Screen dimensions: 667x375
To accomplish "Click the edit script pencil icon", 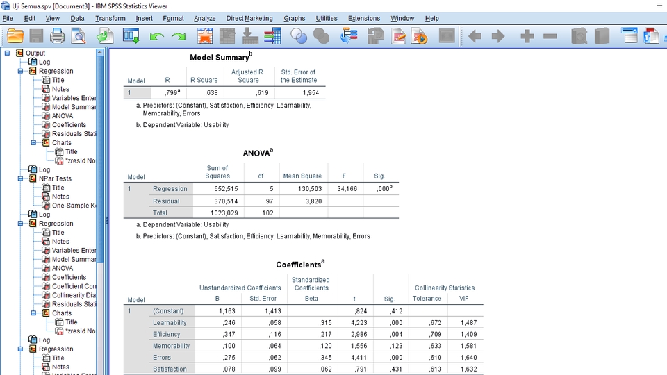I will pos(398,36).
